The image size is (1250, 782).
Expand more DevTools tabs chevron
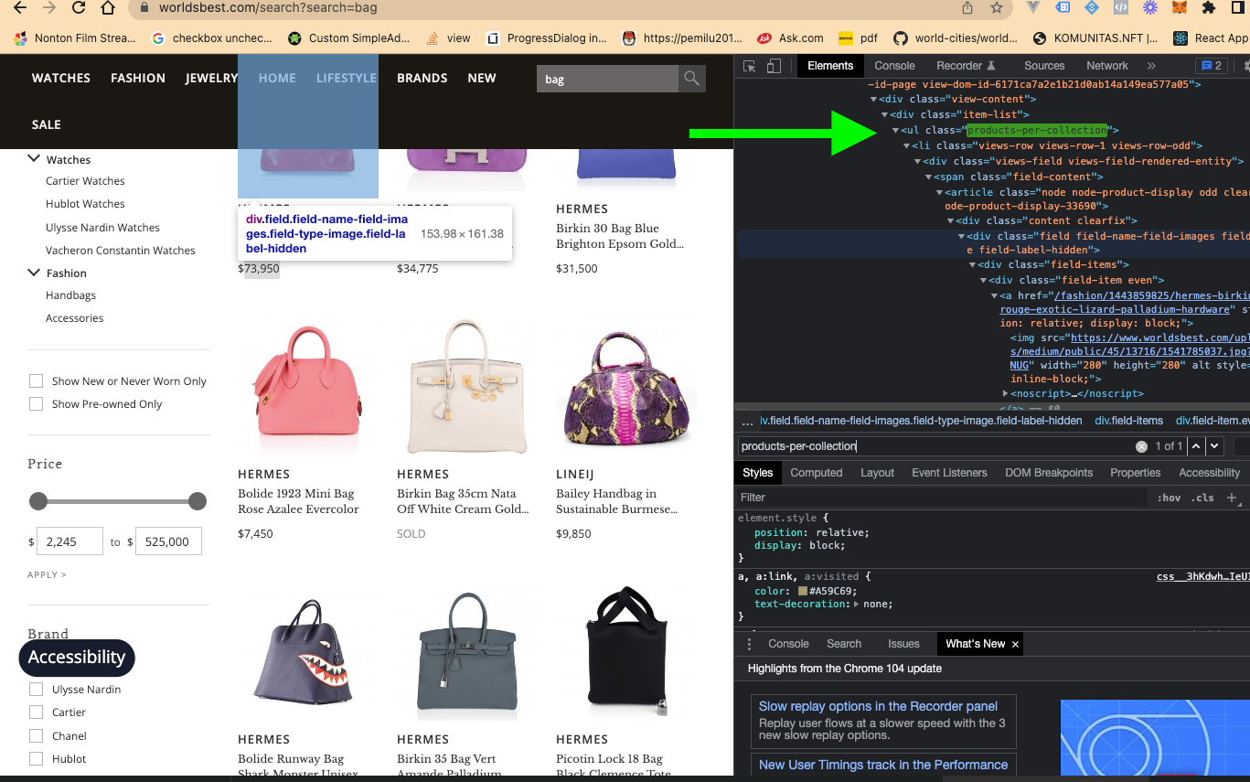click(1151, 66)
